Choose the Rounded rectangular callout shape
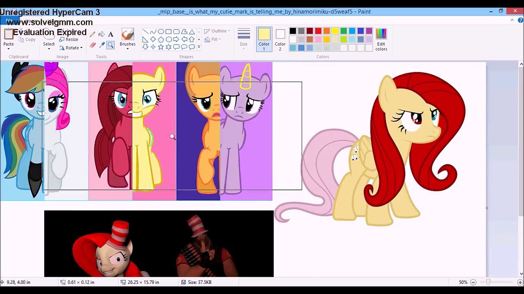524x294 pixels. [176, 47]
